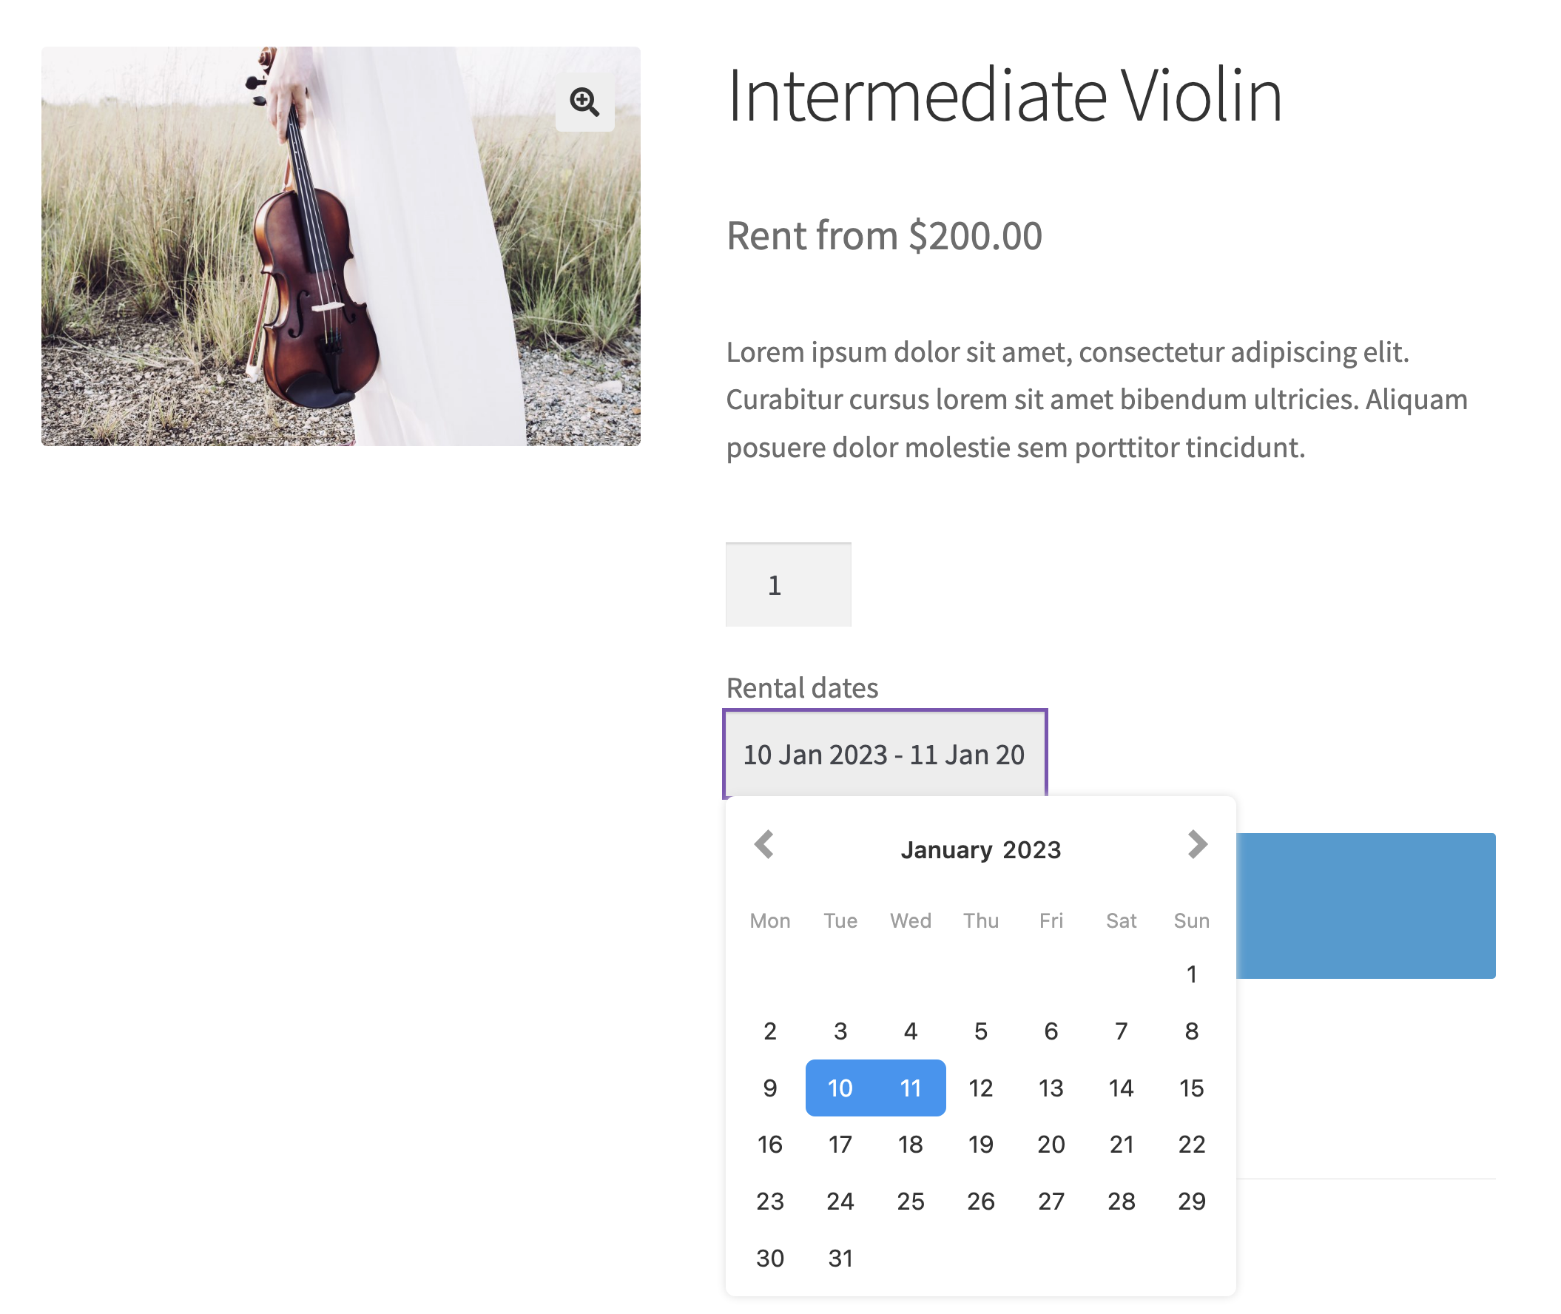Select January 15 on the calendar
The image size is (1561, 1314).
[x=1192, y=1088]
